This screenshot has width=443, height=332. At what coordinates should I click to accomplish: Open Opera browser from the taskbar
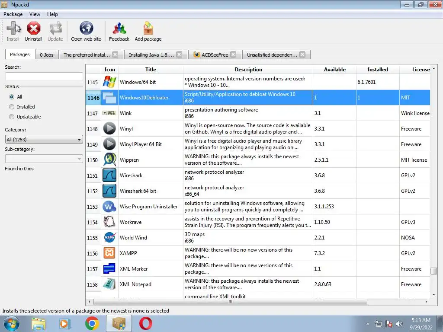(x=146, y=323)
